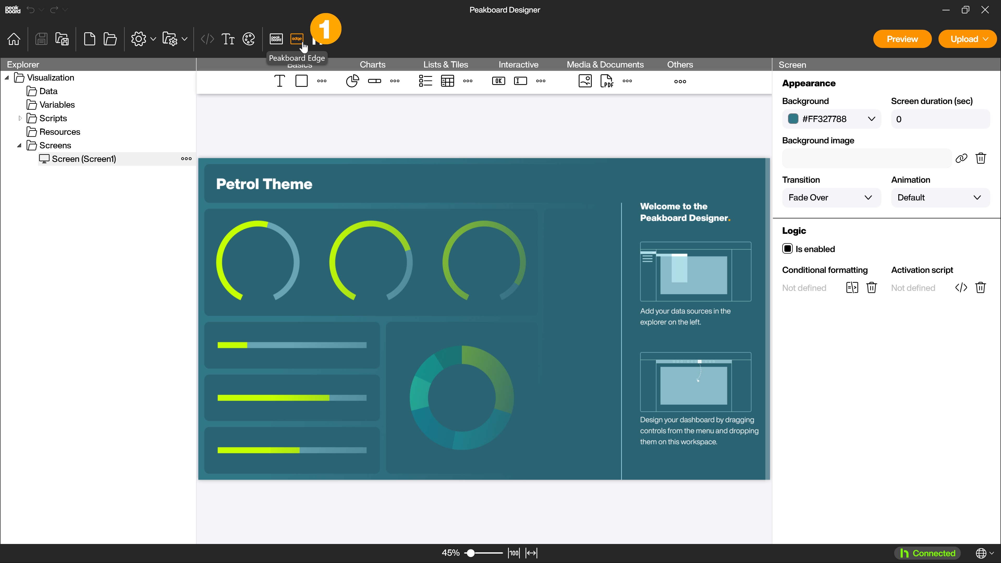Click the Code view toggle icon
This screenshot has width=1001, height=563.
pos(207,39)
